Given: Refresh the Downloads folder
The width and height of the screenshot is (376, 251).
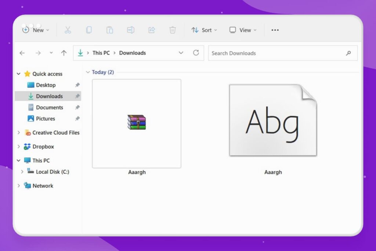Looking at the screenshot, I should point(196,53).
